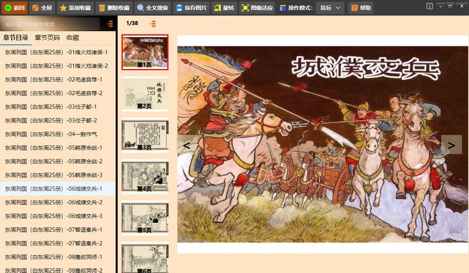Click the info icon near window controls
The width and height of the screenshot is (469, 273).
click(x=429, y=6)
